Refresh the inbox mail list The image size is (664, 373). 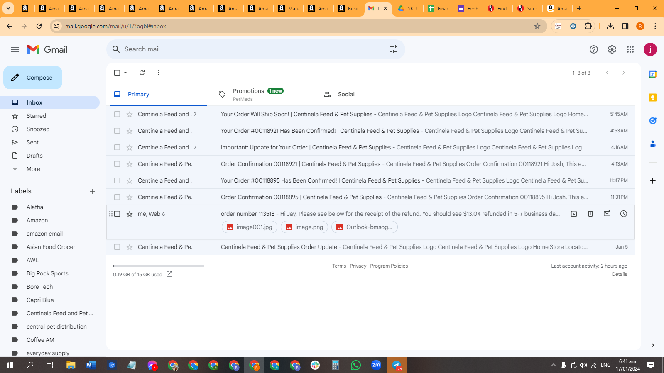142,73
